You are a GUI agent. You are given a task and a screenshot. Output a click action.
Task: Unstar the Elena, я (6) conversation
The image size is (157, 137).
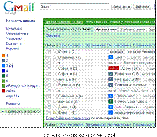[54, 112]
